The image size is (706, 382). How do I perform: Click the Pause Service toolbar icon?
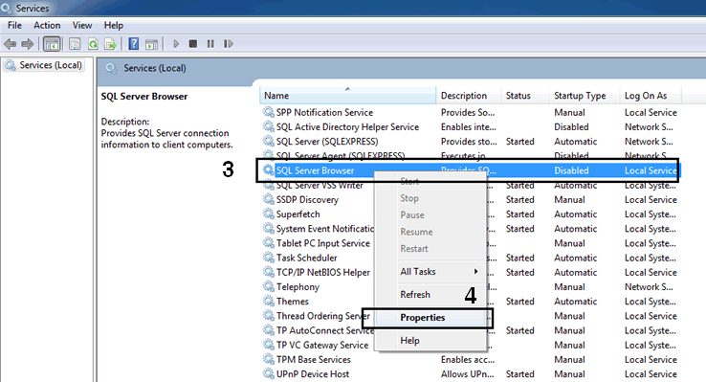(210, 44)
